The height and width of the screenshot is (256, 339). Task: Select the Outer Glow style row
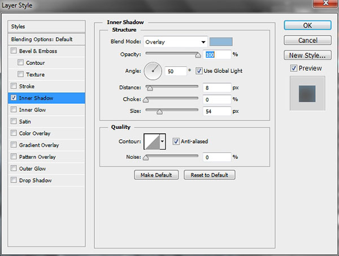click(x=46, y=168)
